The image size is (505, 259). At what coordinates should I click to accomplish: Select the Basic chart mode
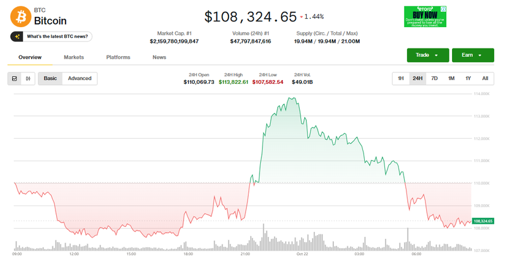pyautogui.click(x=50, y=79)
